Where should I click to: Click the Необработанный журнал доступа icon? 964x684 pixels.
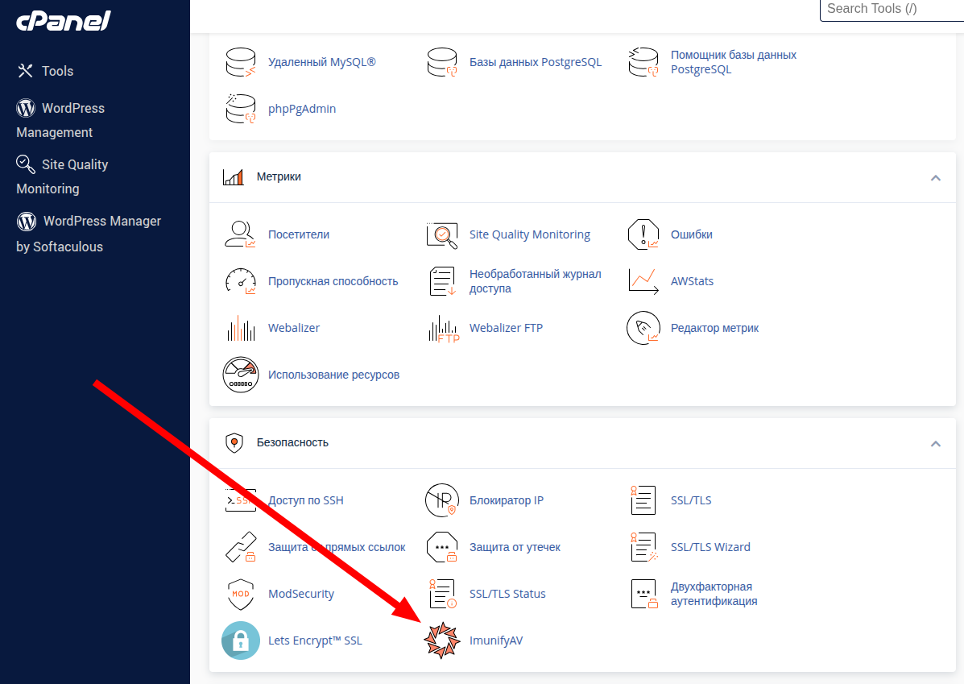(442, 281)
